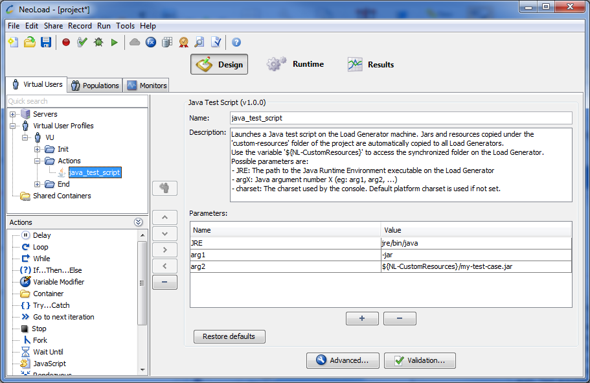Select the Fork action
This screenshot has width=590, height=383.
point(40,340)
